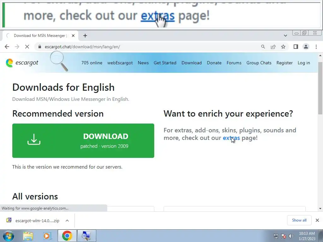
Task: Click the extras link in the paragraph
Action: tap(231, 138)
